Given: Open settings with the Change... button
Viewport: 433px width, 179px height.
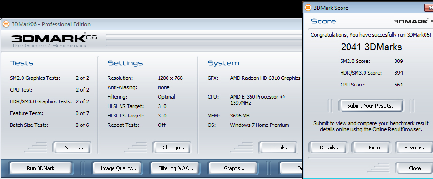Looking at the screenshot, I should 172,148.
